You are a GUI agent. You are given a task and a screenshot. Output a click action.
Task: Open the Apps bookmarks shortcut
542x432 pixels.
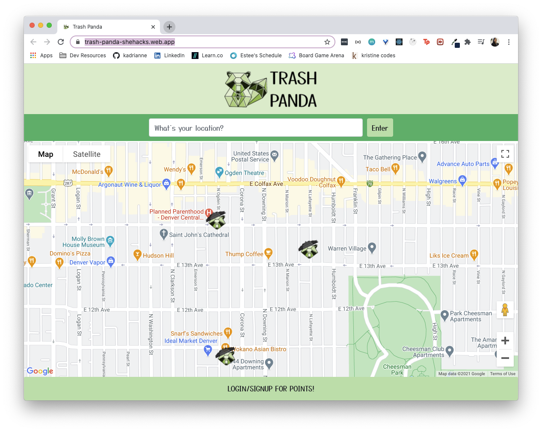coord(41,56)
